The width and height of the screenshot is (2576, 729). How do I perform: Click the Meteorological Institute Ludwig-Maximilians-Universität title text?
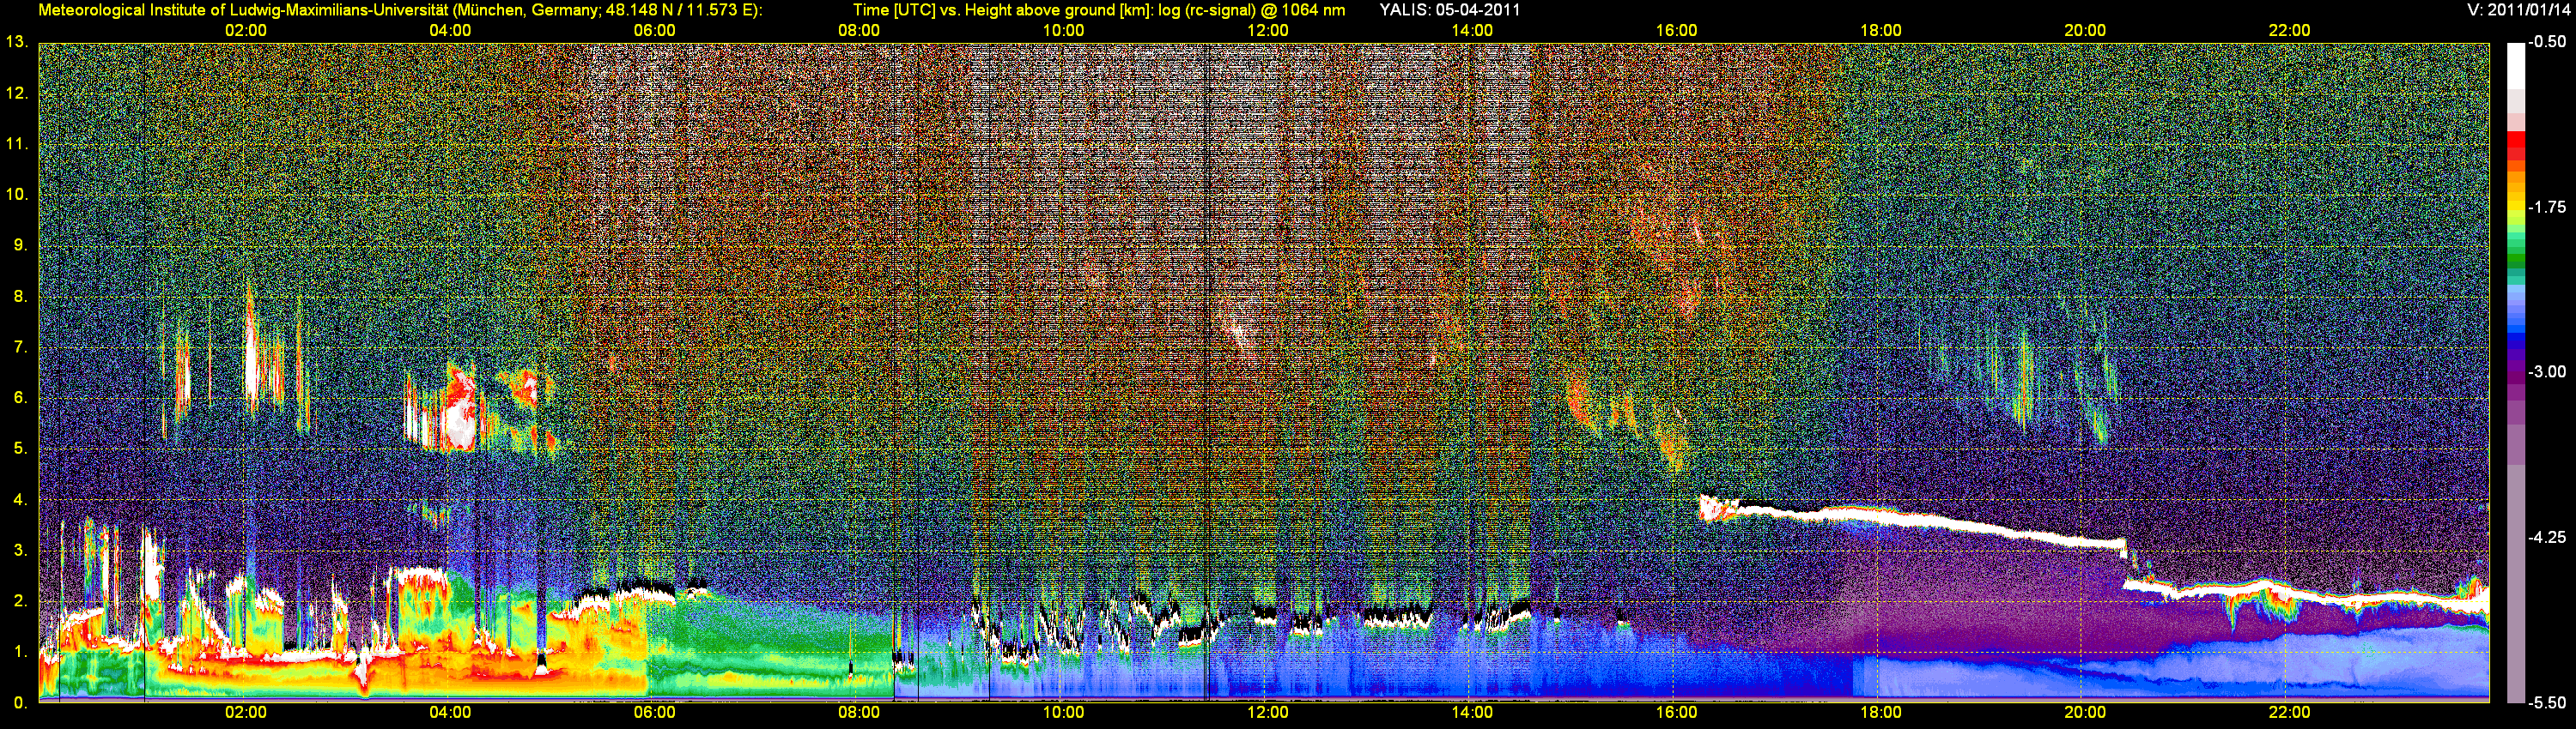400,10
